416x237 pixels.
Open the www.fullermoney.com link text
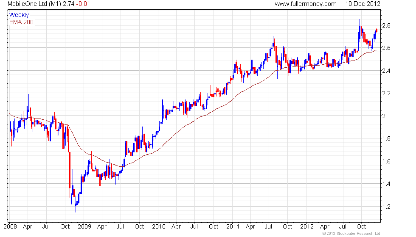306,4
